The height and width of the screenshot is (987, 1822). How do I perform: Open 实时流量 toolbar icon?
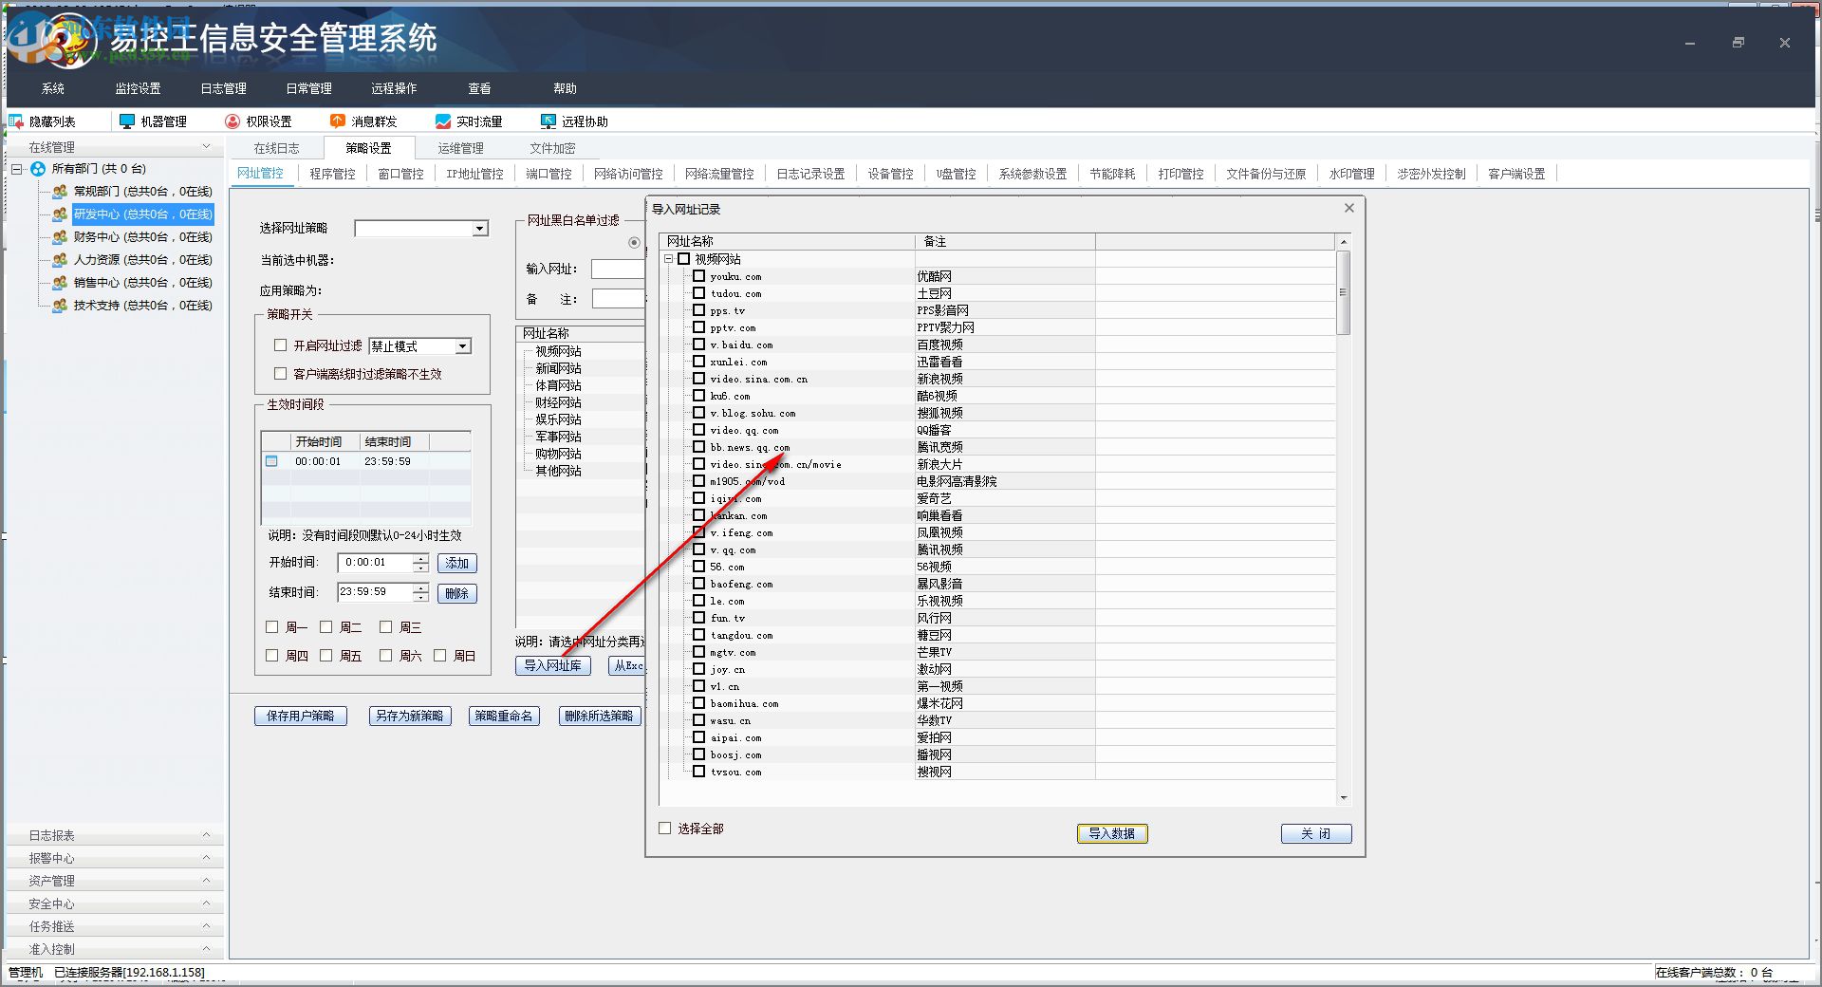coord(443,121)
